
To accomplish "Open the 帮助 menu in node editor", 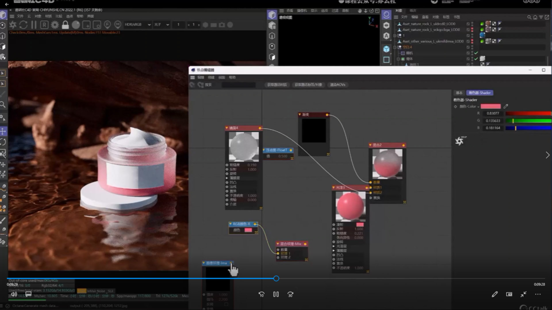I will (232, 77).
